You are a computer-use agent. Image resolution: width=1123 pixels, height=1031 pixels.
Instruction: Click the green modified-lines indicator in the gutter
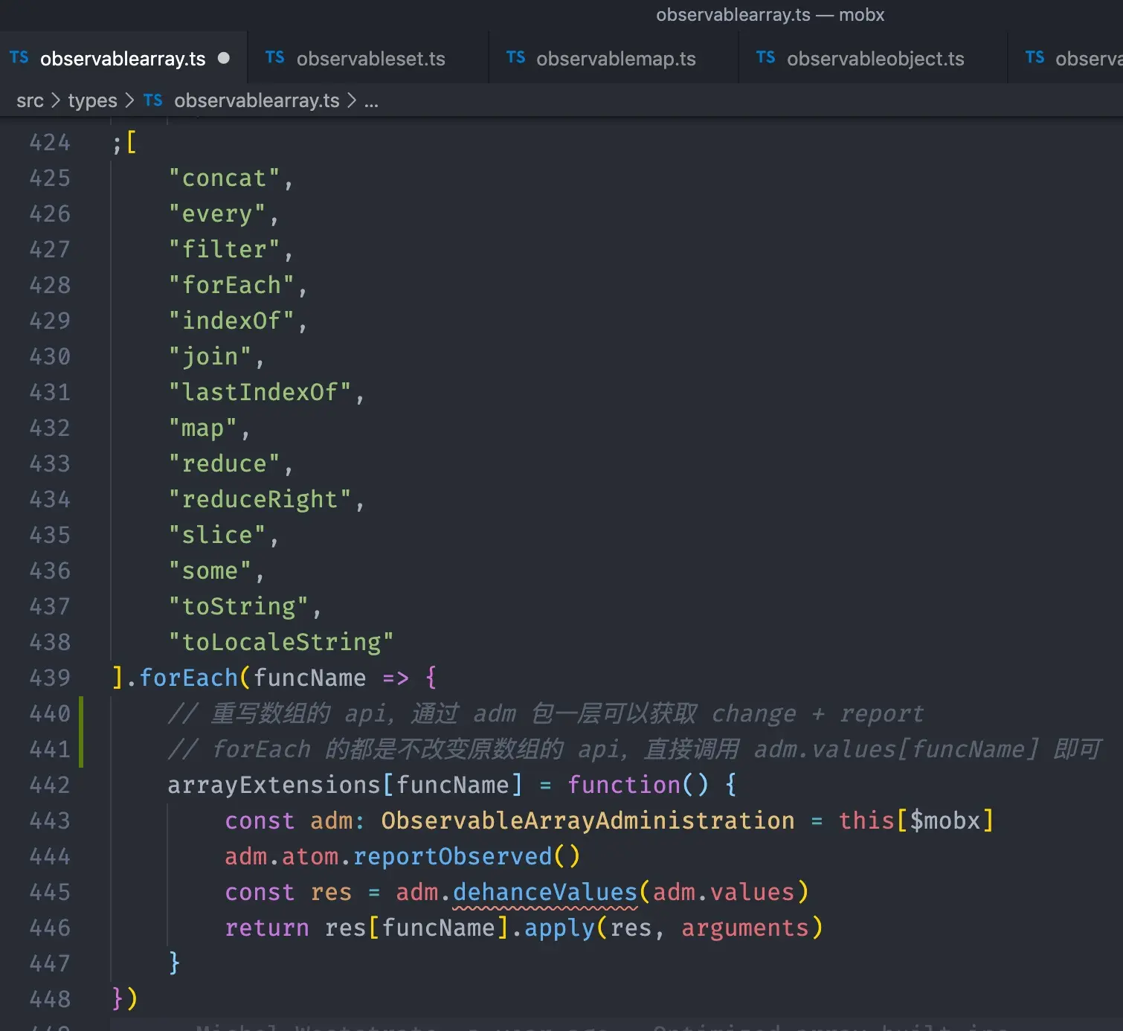click(82, 732)
